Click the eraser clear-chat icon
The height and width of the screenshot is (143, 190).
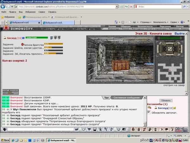pos(84,129)
